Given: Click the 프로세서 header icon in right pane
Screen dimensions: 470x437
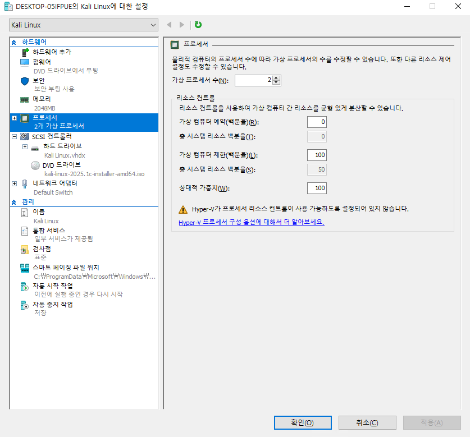Looking at the screenshot, I should coord(175,45).
